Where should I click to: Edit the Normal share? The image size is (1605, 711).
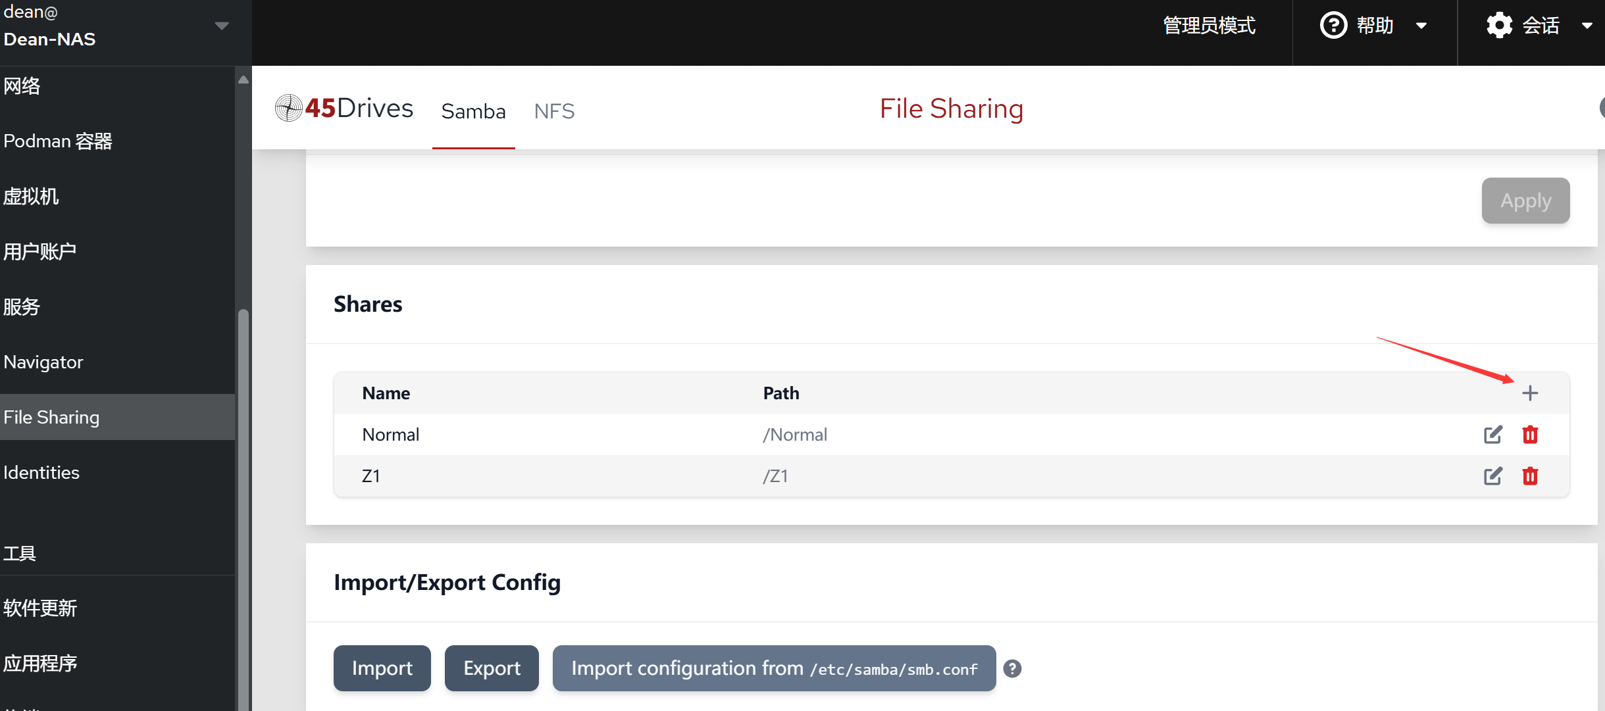tap(1492, 434)
